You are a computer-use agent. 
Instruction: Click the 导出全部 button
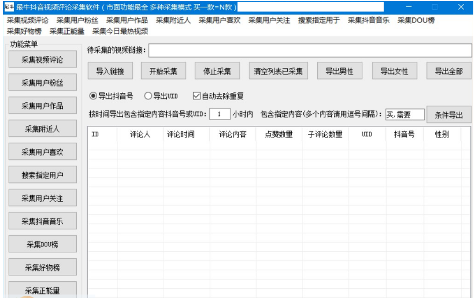(x=449, y=71)
